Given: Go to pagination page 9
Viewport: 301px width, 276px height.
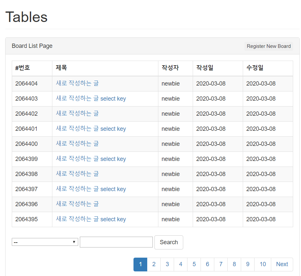Looking at the screenshot, I should pyautogui.click(x=248, y=264).
